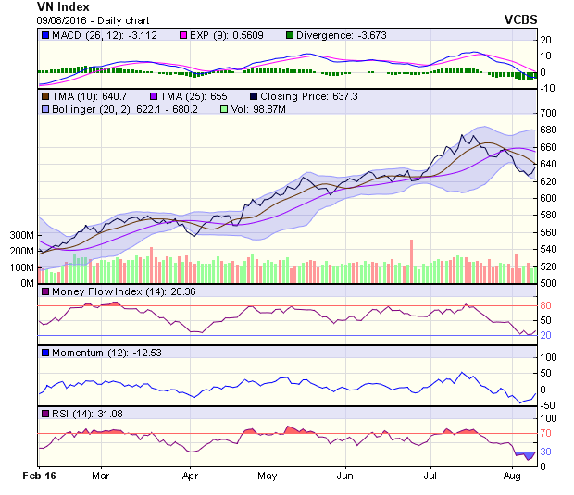Click the light blue Bollinger legend swatch
Screen dimensions: 574x495
45,109
